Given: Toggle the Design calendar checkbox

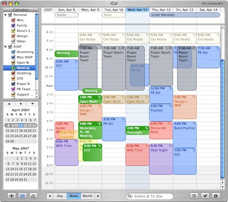Looking at the screenshot, I should [x=13, y=36].
